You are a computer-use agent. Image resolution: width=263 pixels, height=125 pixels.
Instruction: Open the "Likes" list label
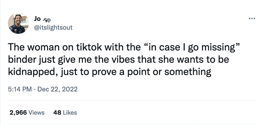pyautogui.click(x=70, y=113)
